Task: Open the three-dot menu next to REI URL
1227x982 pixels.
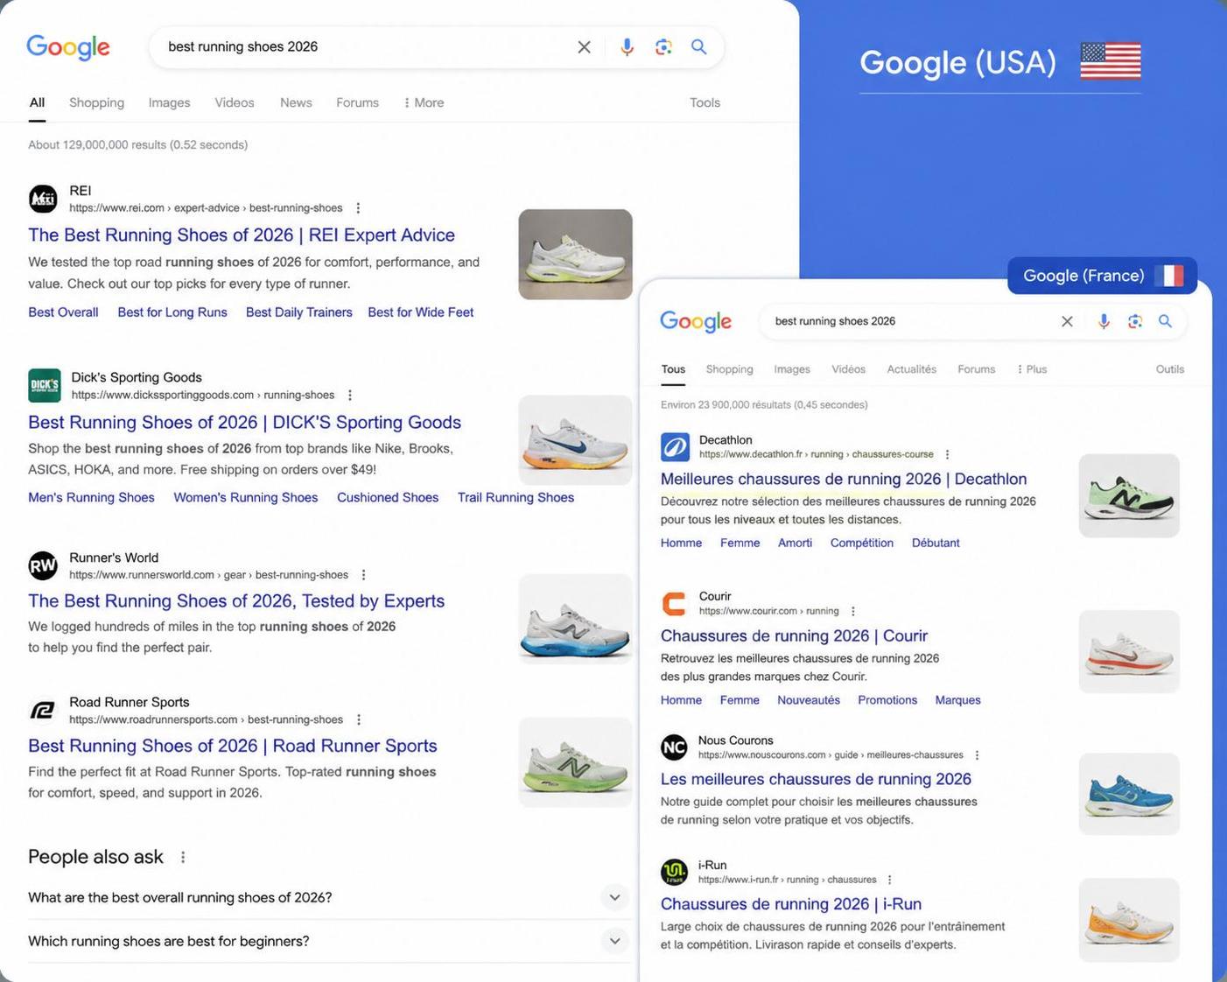Action: tap(358, 208)
